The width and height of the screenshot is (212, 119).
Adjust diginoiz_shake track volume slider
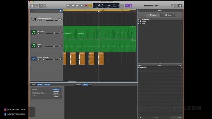52,59
